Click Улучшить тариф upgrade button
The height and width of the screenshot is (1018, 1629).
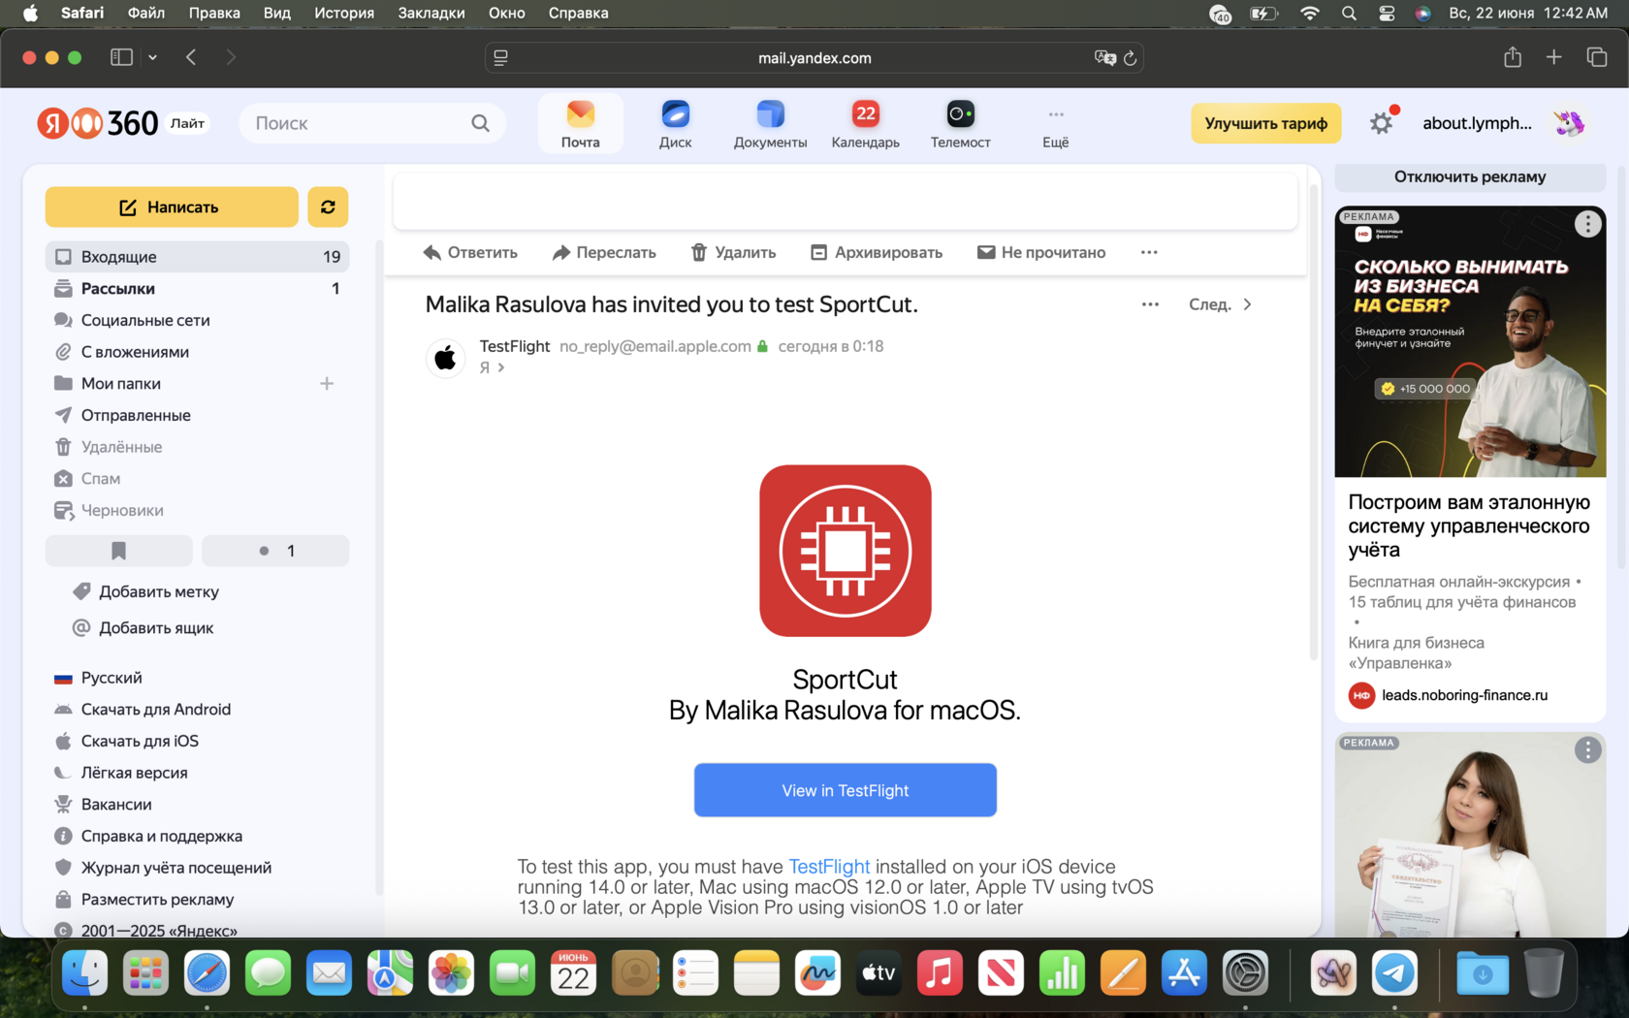(x=1265, y=123)
